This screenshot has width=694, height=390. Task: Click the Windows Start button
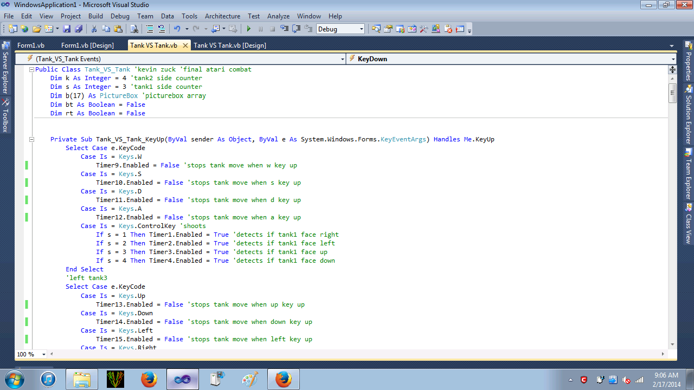pos(15,379)
